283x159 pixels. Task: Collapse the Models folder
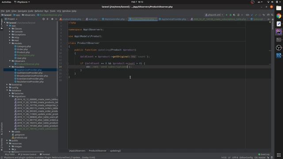[10, 43]
